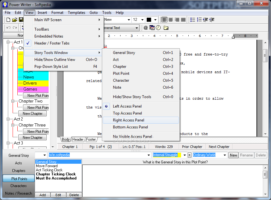This screenshot has width=271, height=200.
Task: Save with the floppy disk icon
Action: pos(21,20)
